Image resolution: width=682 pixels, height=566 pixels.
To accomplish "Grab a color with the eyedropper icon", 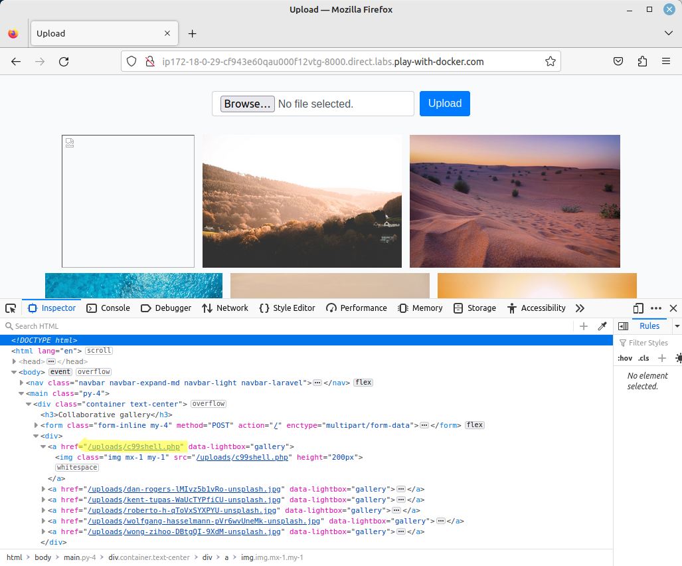I will (x=602, y=326).
